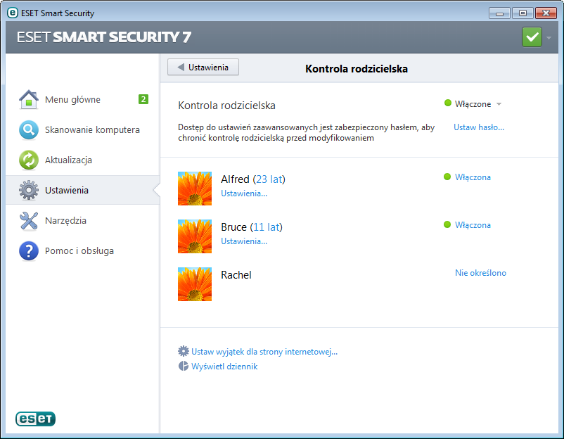Click Bruce's age 11 lat link

267,227
